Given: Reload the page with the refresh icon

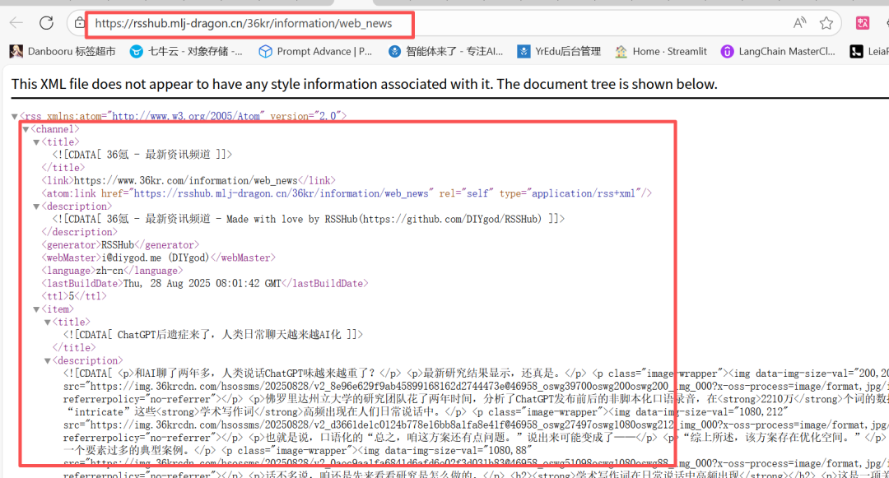Looking at the screenshot, I should (46, 23).
